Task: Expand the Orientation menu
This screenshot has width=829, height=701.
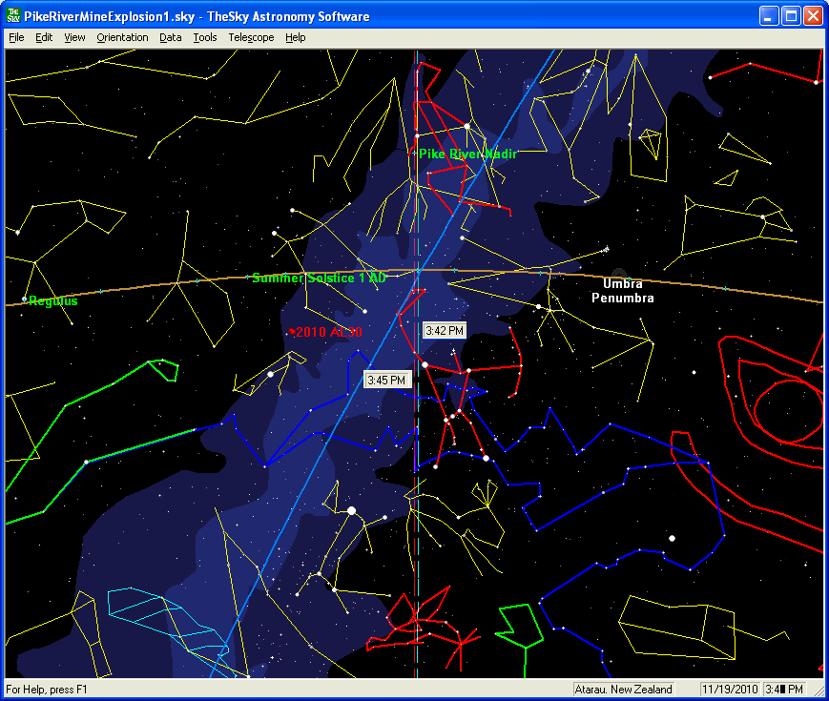Action: click(x=122, y=37)
